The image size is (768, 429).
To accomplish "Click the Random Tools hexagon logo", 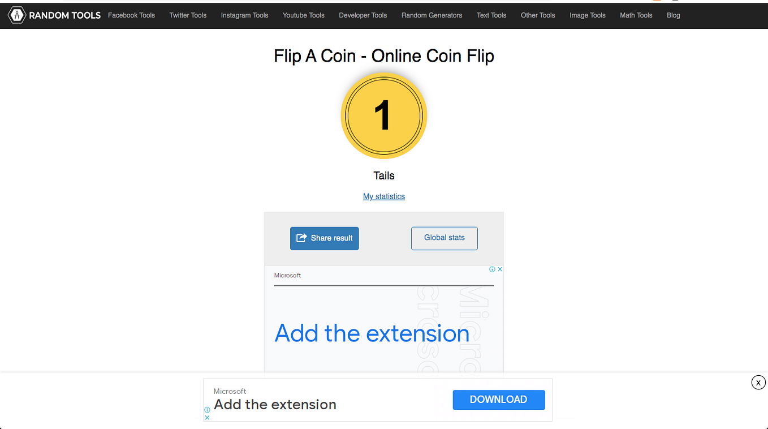I will click(x=16, y=15).
